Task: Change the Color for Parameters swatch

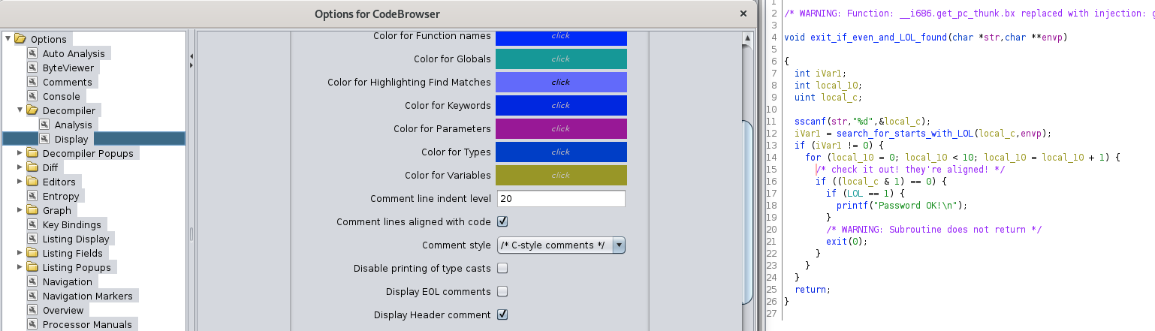Action: point(561,128)
